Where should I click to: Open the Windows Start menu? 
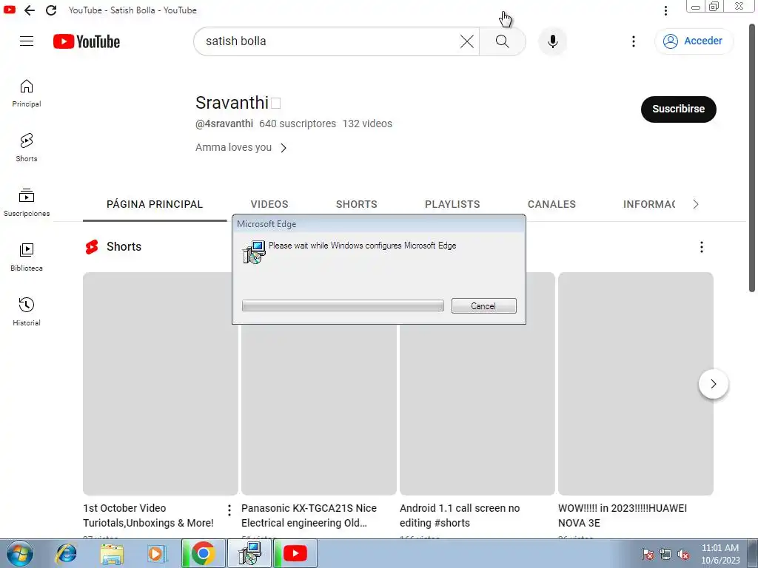click(x=20, y=553)
